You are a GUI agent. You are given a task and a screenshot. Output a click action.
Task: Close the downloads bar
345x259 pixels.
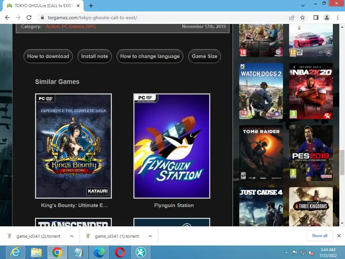point(339,236)
